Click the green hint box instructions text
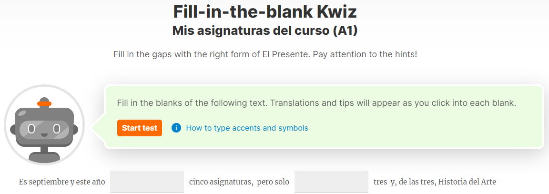The height and width of the screenshot is (194, 549). pyautogui.click(x=317, y=103)
